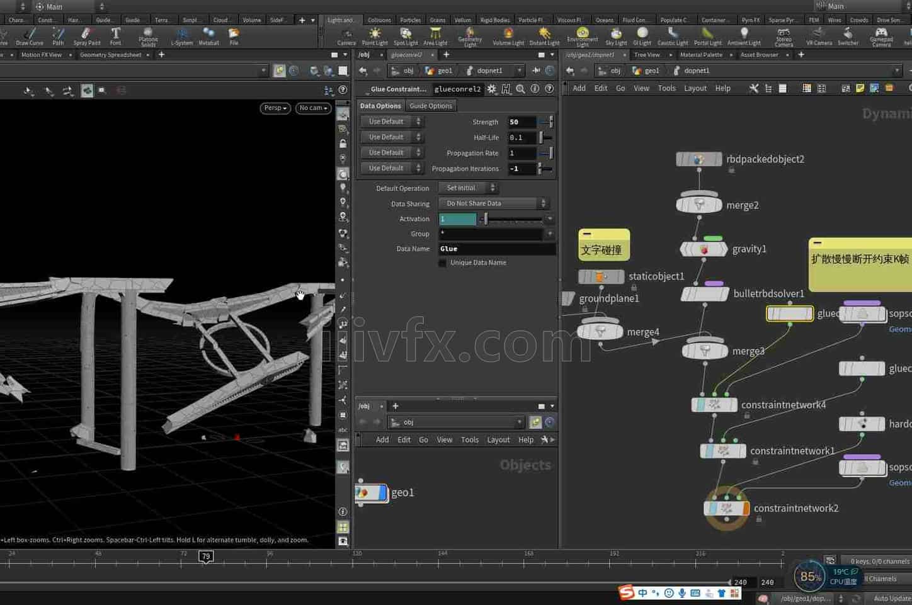
Task: Select the Platonic Solids shelf tool
Action: pos(148,37)
